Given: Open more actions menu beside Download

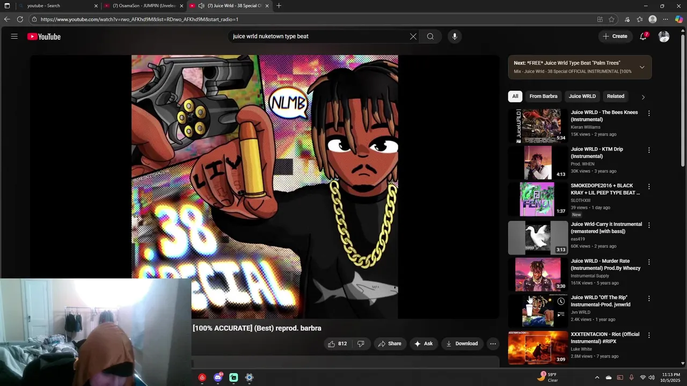Looking at the screenshot, I should coord(493,344).
